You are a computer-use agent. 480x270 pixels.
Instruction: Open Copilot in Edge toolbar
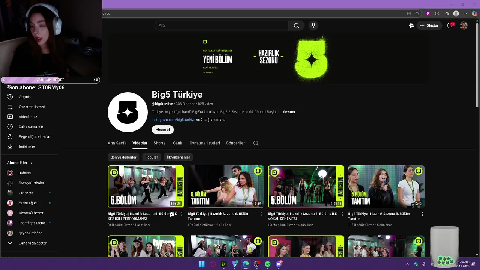tap(475, 13)
